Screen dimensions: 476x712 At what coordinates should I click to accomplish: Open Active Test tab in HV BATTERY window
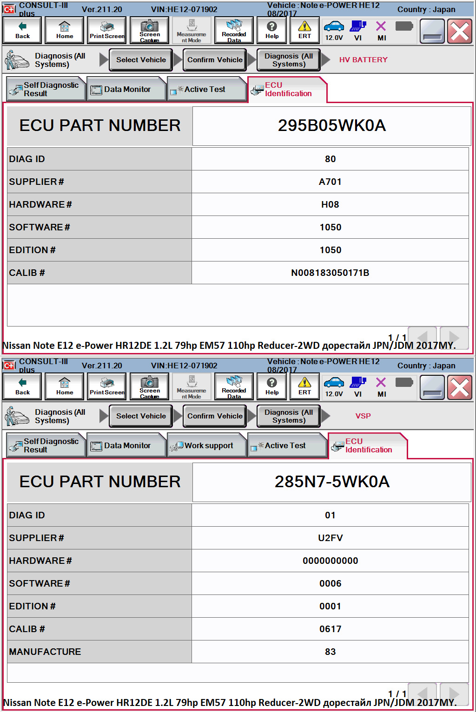click(x=207, y=89)
